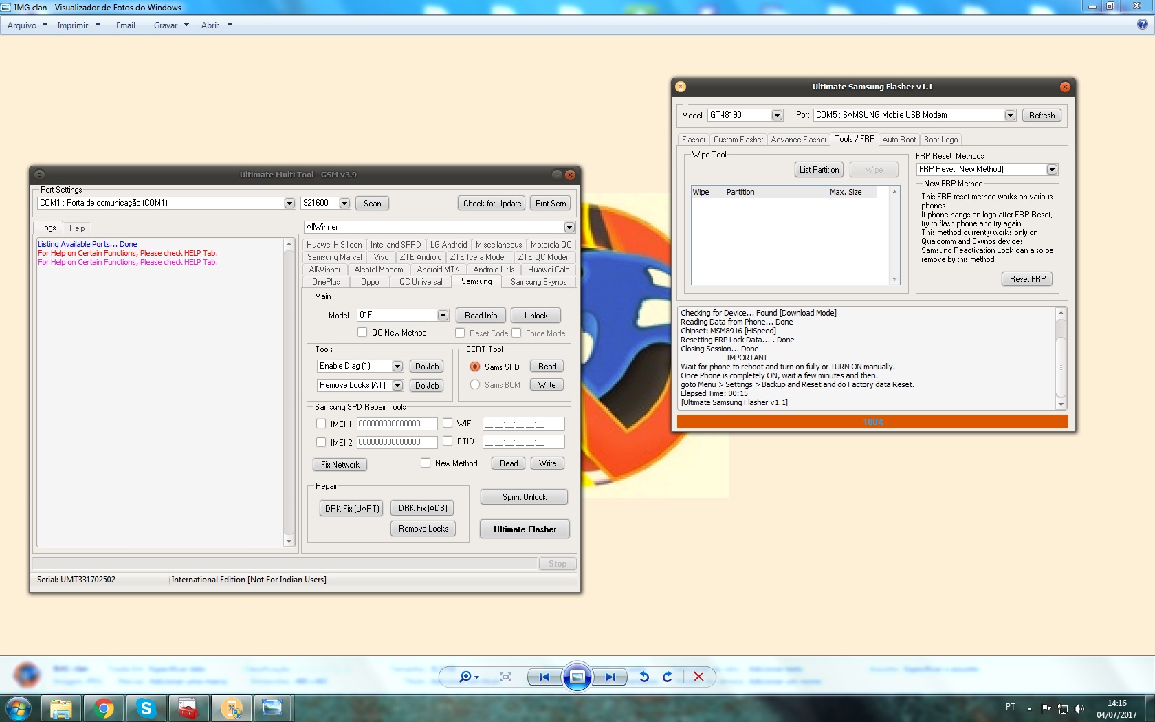The width and height of the screenshot is (1155, 722).
Task: Click the Action Center flag icon
Action: [x=1046, y=709]
